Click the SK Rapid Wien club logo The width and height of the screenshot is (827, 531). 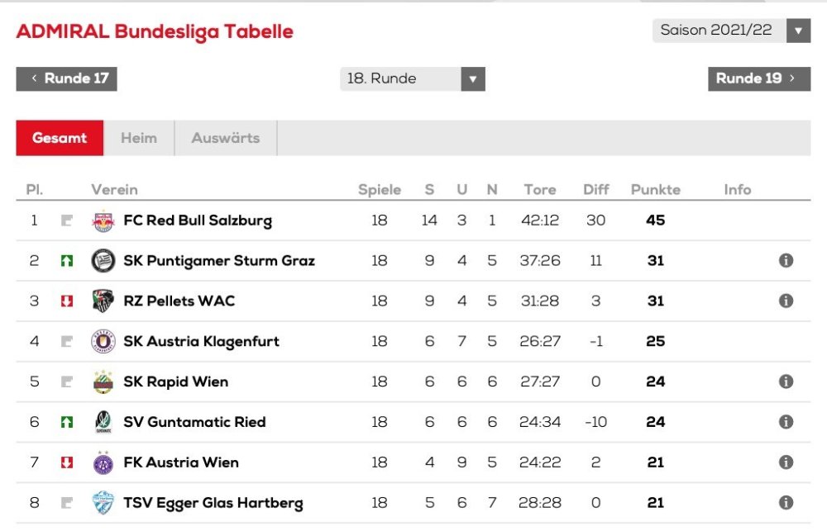[103, 382]
